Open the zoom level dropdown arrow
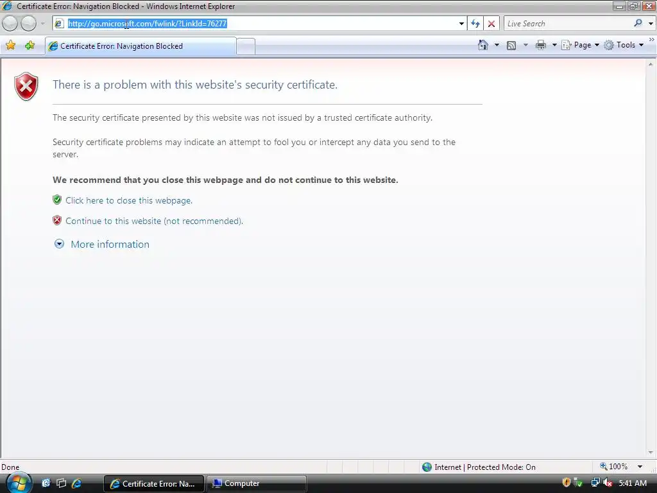Viewport: 657px width, 493px height. tap(640, 467)
